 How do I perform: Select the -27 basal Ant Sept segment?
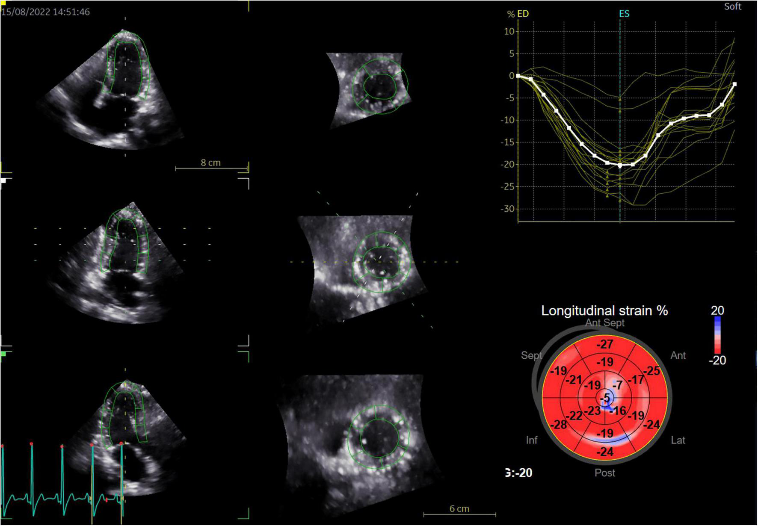(x=605, y=344)
